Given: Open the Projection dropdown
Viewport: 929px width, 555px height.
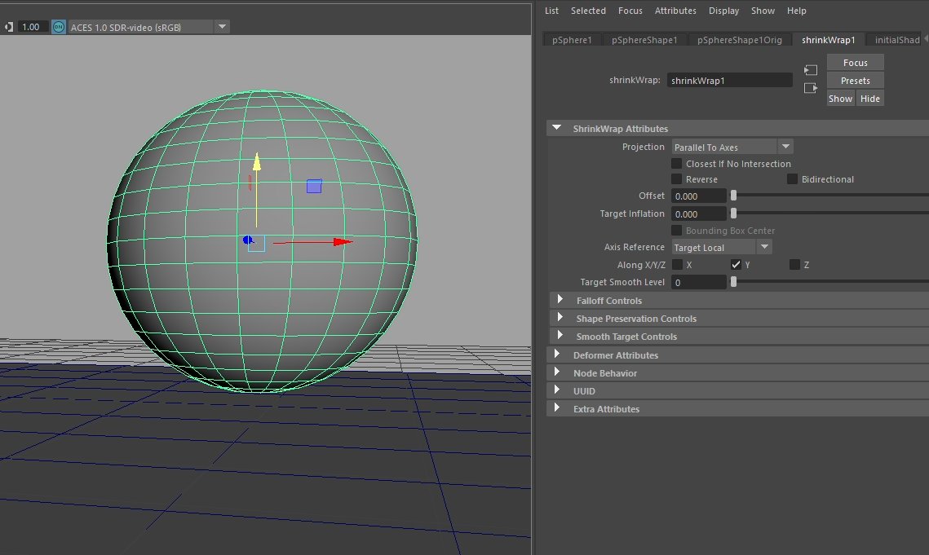Looking at the screenshot, I should (x=732, y=148).
